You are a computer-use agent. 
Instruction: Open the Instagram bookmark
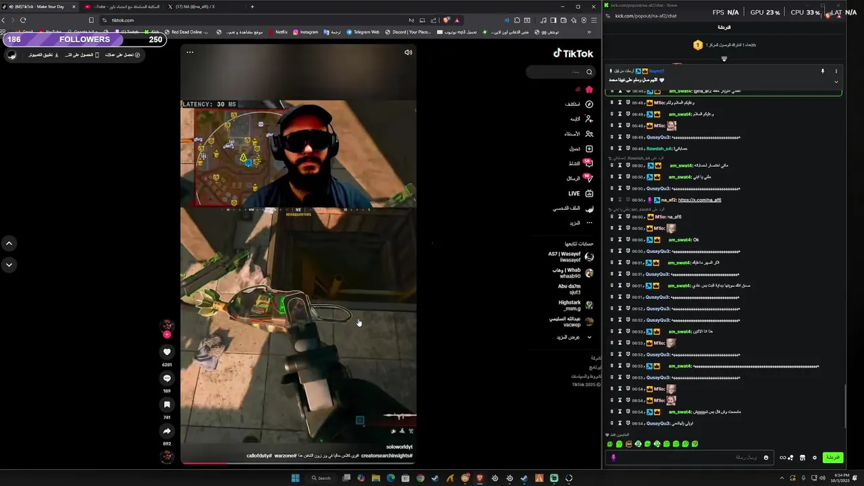[x=306, y=32]
